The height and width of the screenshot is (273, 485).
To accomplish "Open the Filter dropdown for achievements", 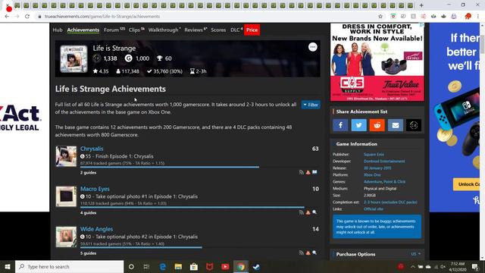I will click(x=311, y=105).
